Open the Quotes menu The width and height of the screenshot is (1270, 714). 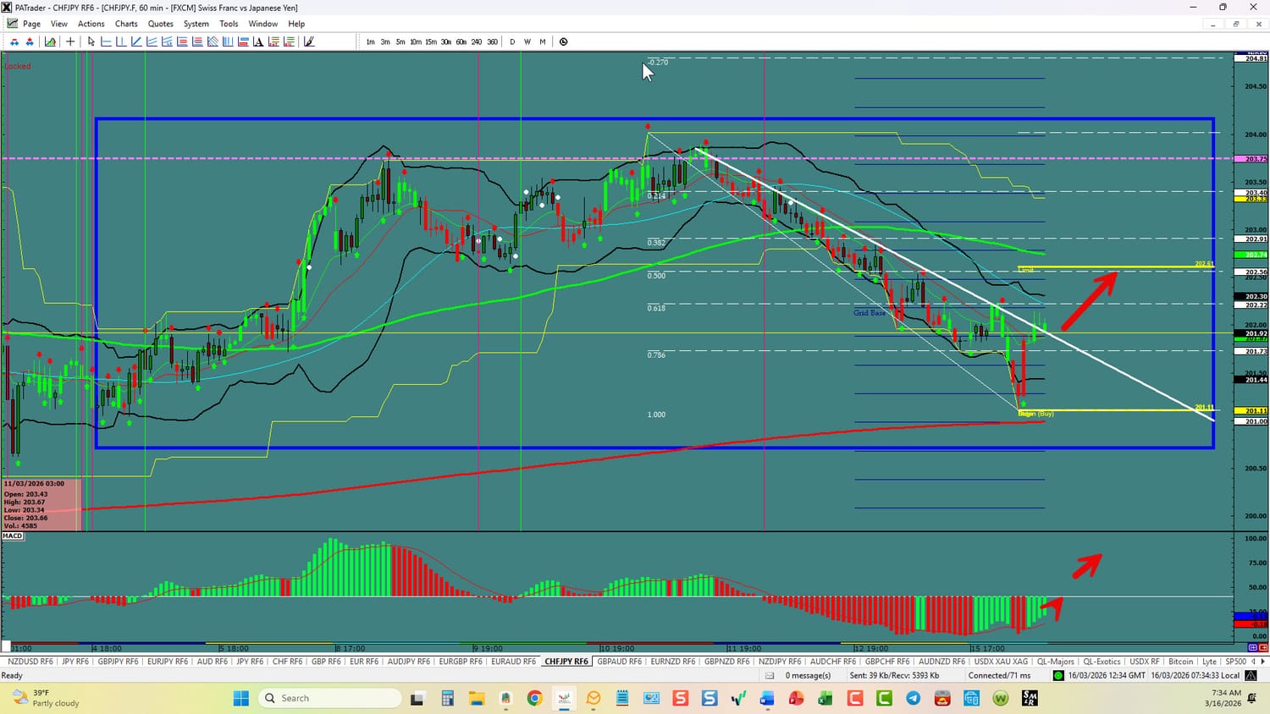[160, 24]
